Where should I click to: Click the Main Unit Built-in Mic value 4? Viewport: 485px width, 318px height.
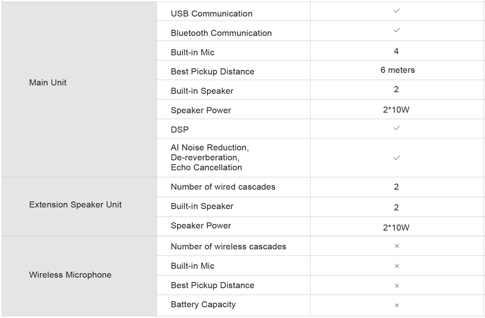click(x=396, y=51)
